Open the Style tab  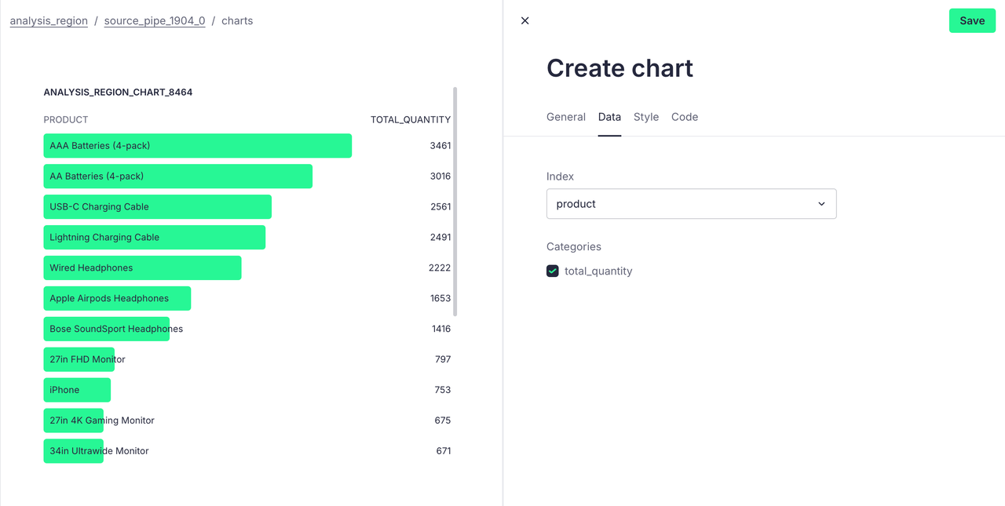tap(646, 117)
